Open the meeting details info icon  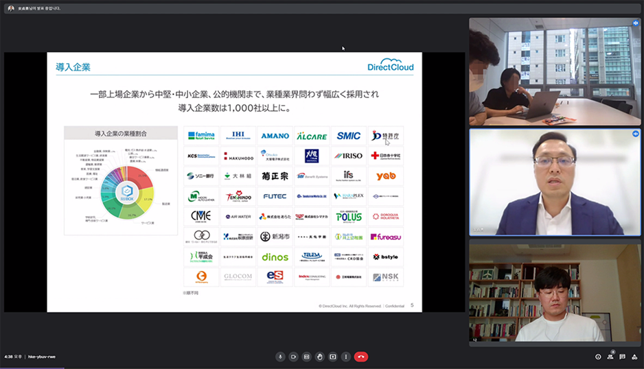point(598,357)
